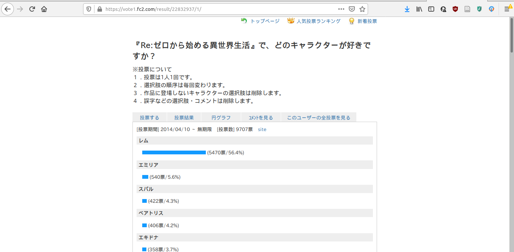Open the uBlock Origin extension
Viewport: 514px width, 252px height.
tap(455, 9)
